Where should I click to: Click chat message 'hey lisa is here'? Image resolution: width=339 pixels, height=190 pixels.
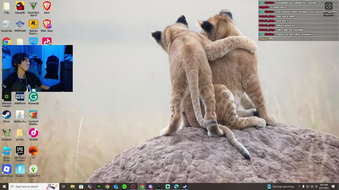(x=285, y=16)
